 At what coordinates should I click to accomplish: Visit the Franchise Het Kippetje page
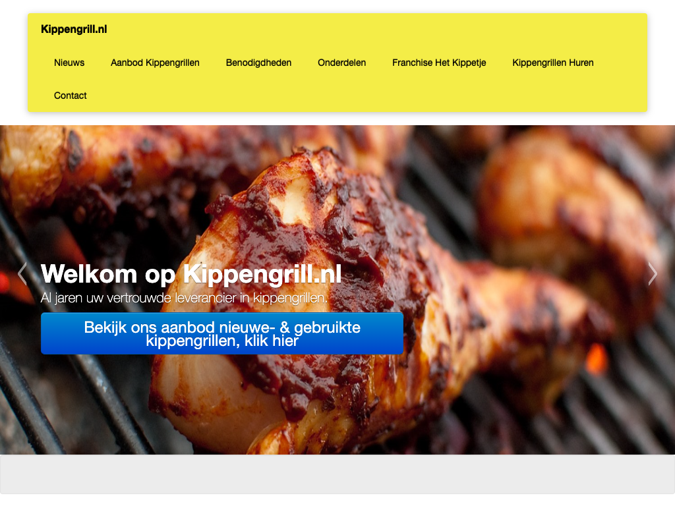click(439, 63)
